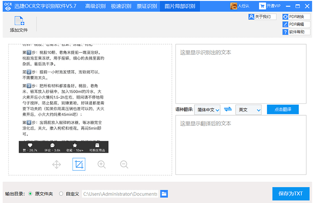Zoom out of the image preview
This screenshot has height=203, width=313.
pos(124,165)
